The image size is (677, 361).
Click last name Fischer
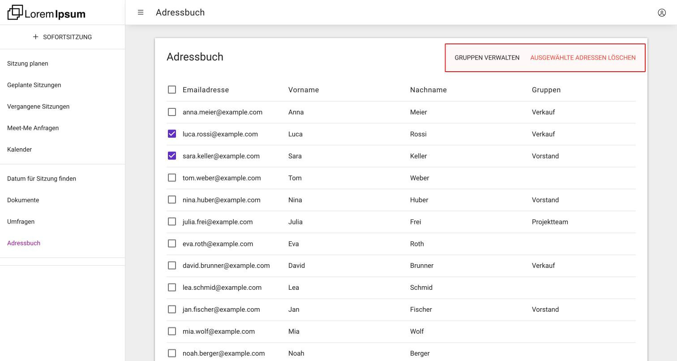421,309
